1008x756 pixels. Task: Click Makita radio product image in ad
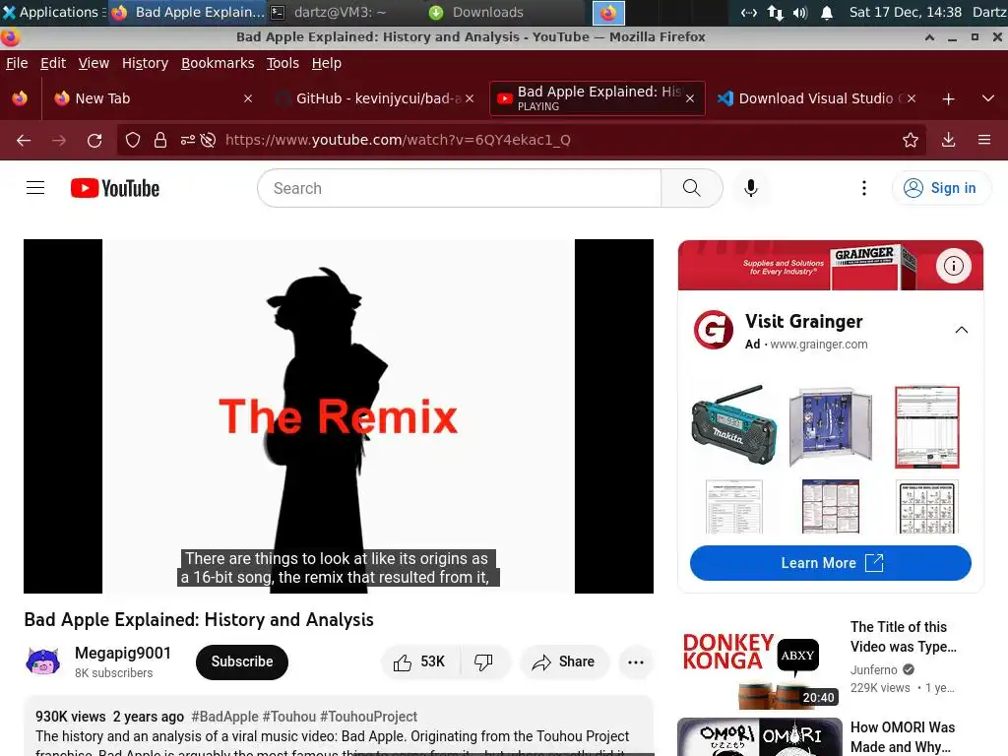[x=733, y=425]
